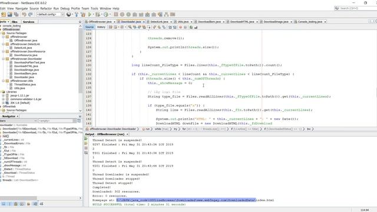This screenshot has width=377, height=212.
Task: Click the Build Project hammer icon
Action: [x=77, y=14]
